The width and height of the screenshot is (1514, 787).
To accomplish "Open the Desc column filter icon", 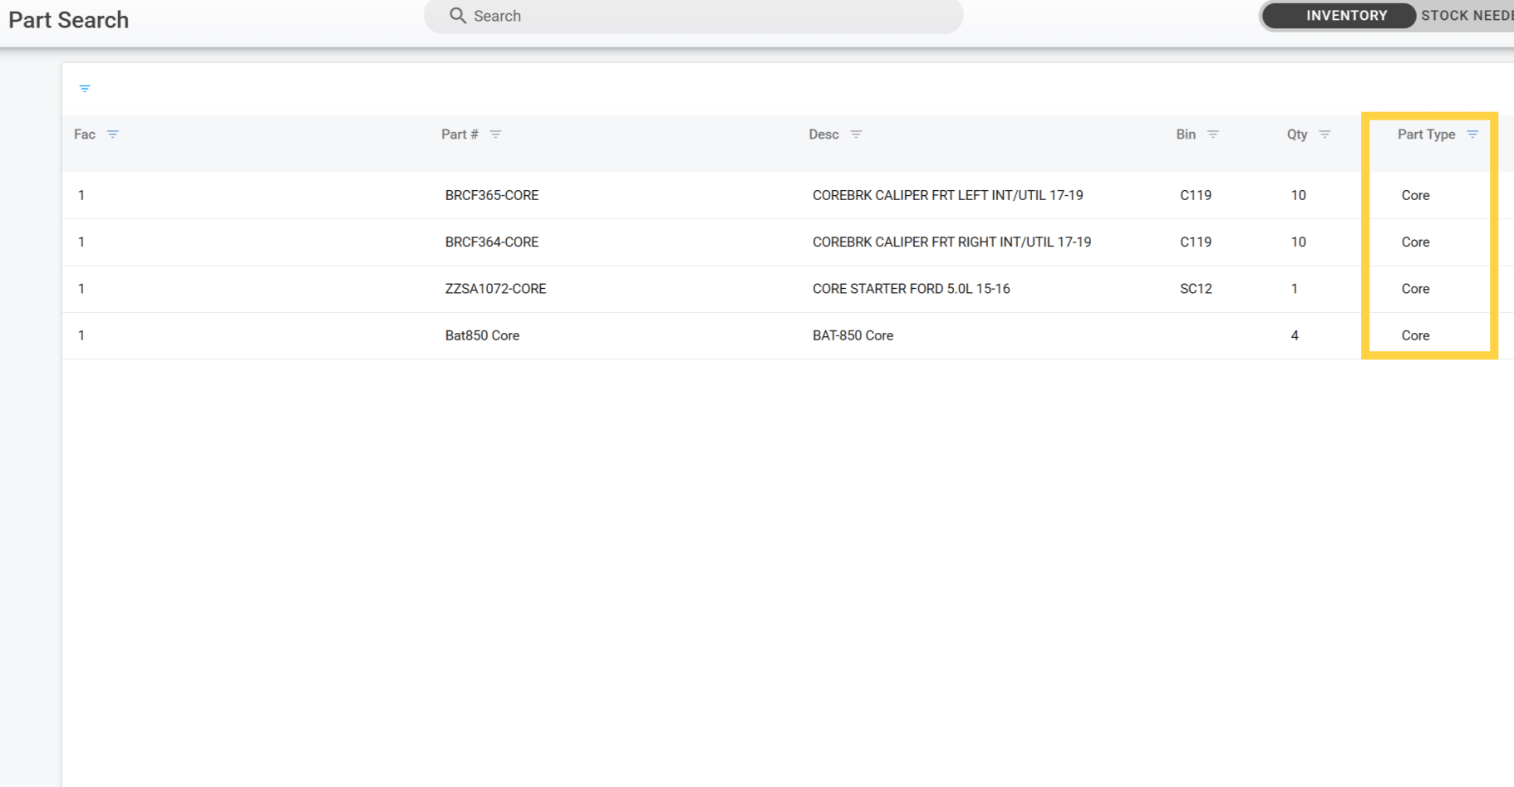I will click(856, 134).
